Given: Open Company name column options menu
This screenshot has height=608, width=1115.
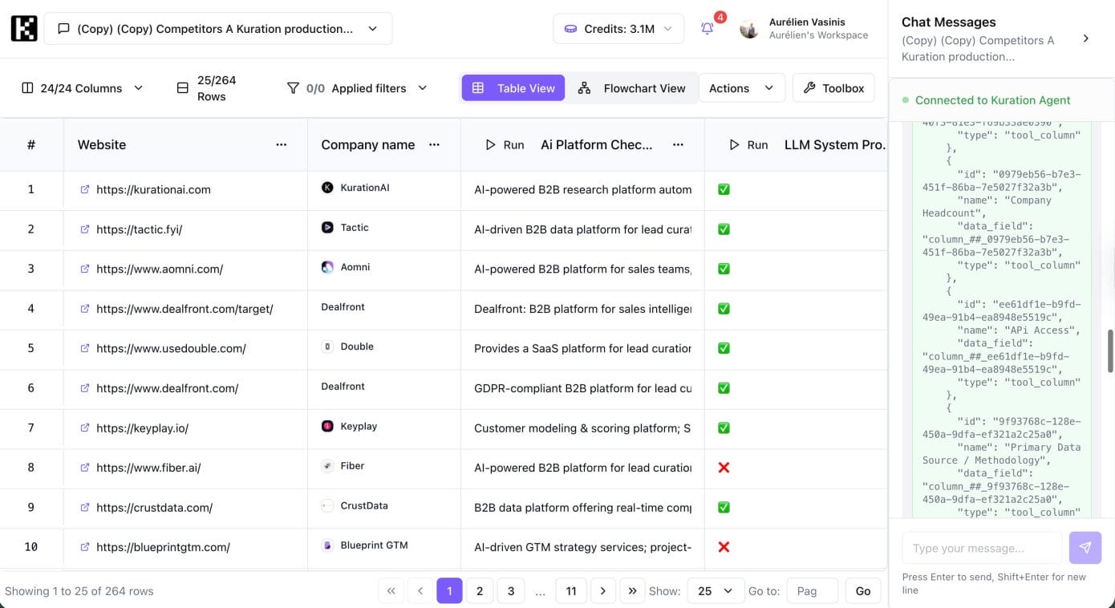Looking at the screenshot, I should click(434, 145).
